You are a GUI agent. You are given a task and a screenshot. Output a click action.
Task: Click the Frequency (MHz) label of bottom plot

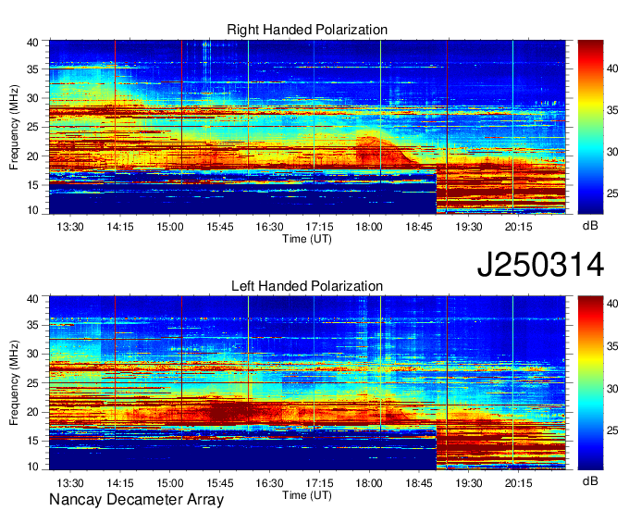(x=14, y=383)
